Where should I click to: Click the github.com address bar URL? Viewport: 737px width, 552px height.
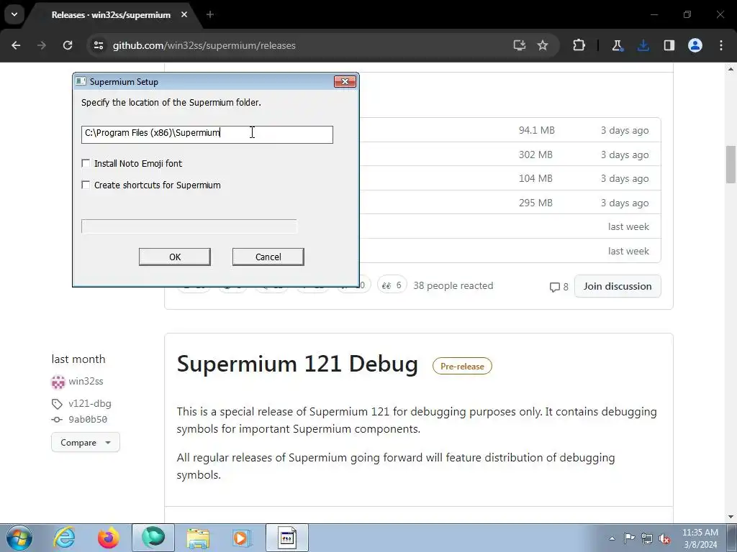pos(204,45)
